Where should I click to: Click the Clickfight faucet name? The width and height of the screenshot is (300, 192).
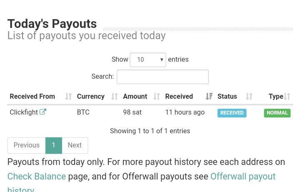tap(24, 112)
